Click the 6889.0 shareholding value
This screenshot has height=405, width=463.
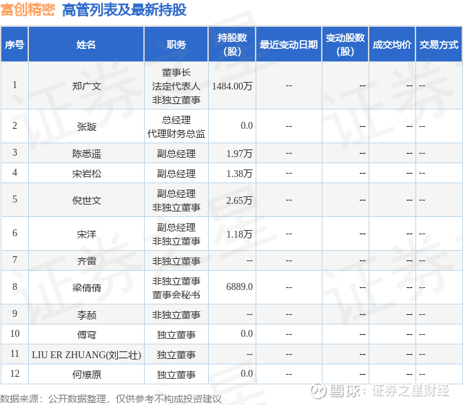[x=239, y=287]
